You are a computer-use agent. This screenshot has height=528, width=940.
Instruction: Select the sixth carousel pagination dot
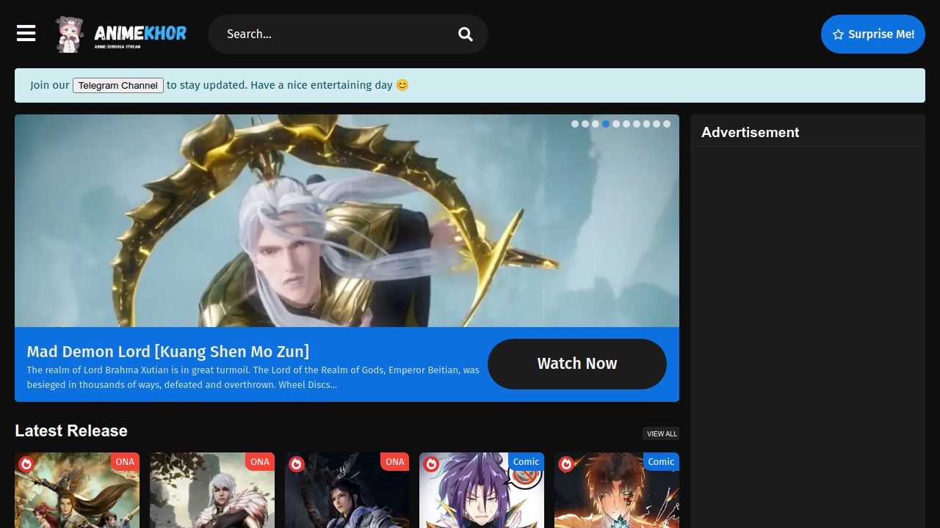(x=626, y=124)
